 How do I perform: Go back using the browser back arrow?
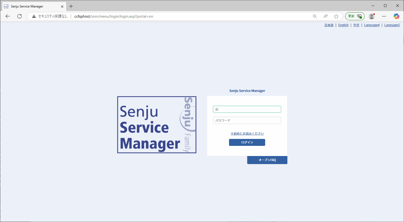pyautogui.click(x=8, y=16)
